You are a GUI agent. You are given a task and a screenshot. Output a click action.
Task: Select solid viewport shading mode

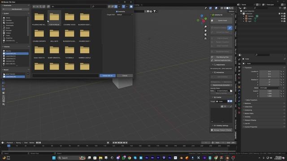[x=227, y=8]
